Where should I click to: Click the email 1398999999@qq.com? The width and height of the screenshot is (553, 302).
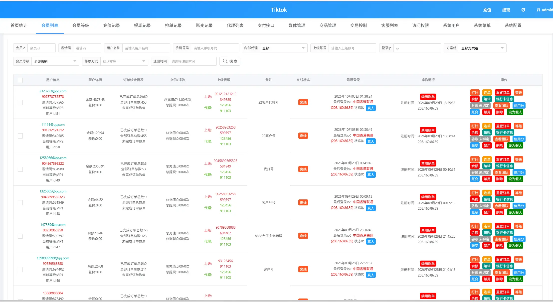click(53, 258)
